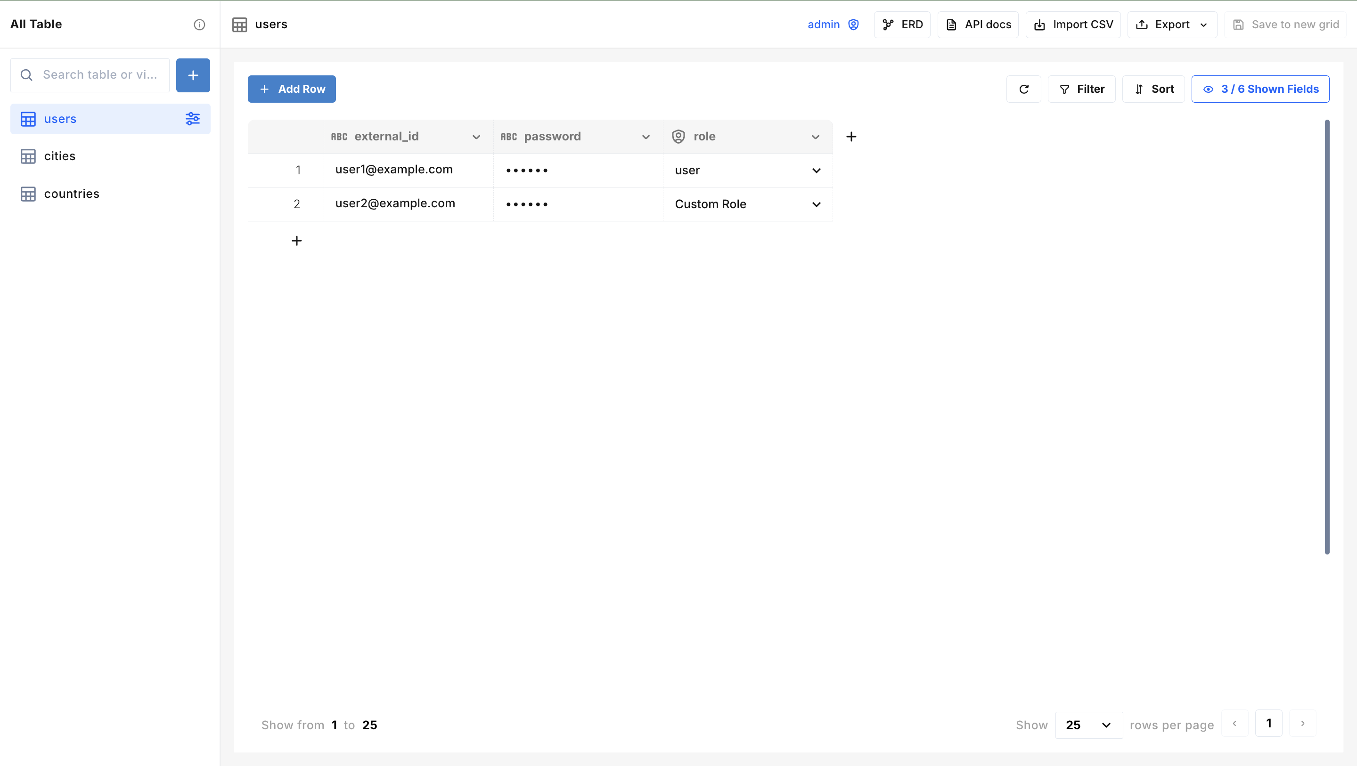The height and width of the screenshot is (766, 1357).
Task: Click the vertical scrollbar on the right
Action: [x=1326, y=337]
